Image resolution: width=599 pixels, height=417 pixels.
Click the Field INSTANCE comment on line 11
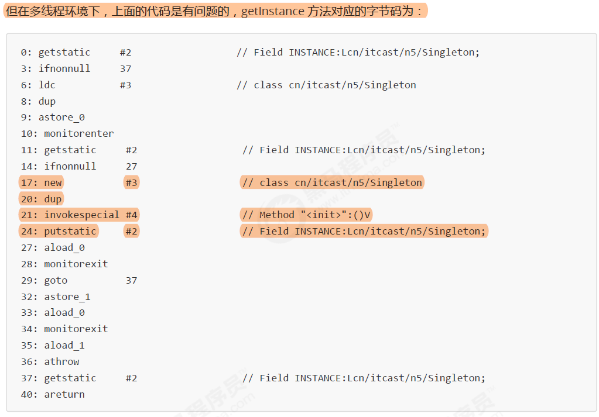point(364,150)
